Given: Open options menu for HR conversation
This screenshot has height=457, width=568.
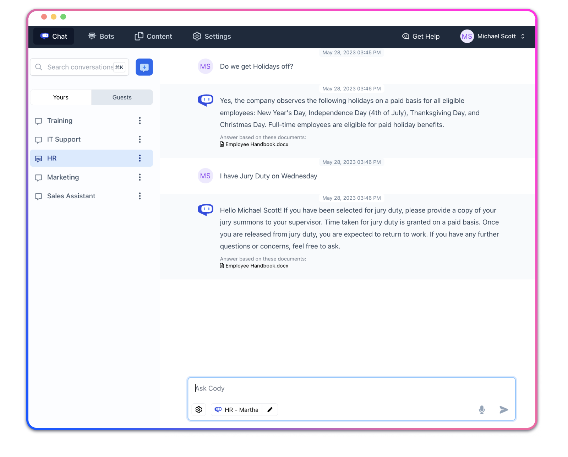Looking at the screenshot, I should pyautogui.click(x=140, y=158).
